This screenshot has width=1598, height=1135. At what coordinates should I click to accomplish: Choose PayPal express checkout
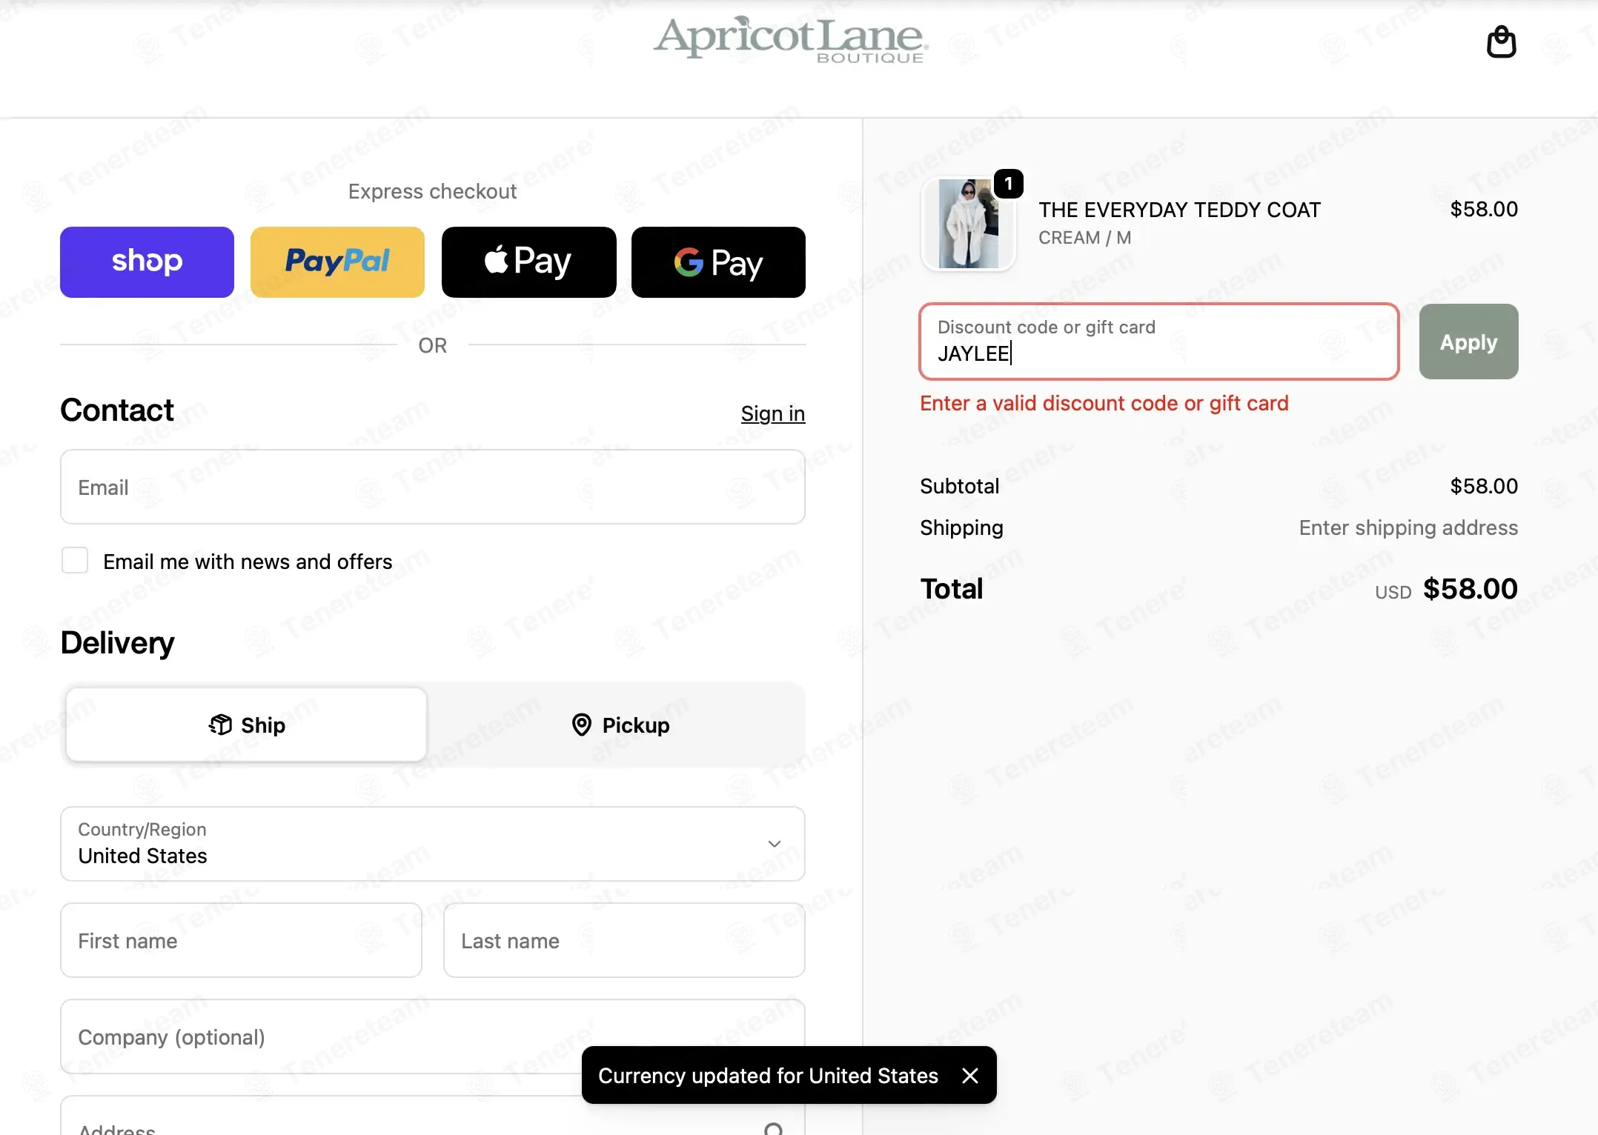(x=337, y=262)
